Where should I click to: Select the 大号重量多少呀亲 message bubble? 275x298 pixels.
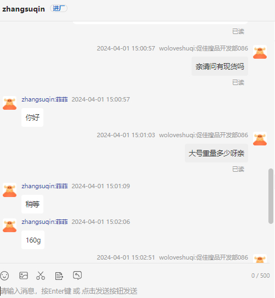216,153
